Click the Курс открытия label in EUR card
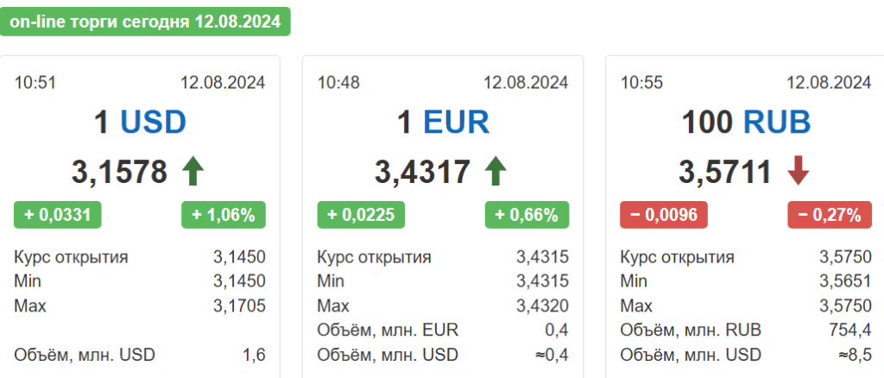Screen dimensions: 884x378 click(375, 257)
